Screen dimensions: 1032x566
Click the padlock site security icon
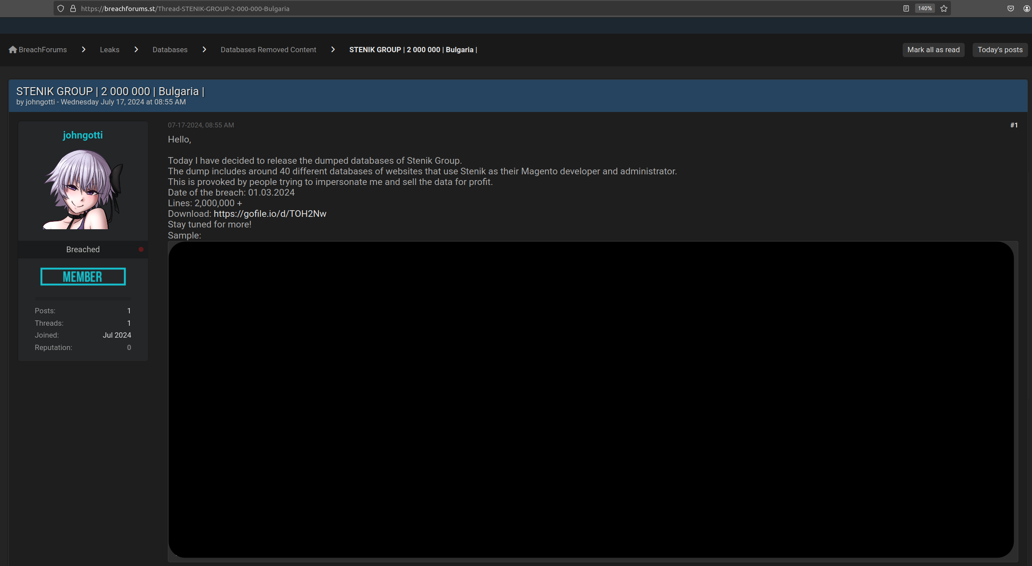click(73, 8)
